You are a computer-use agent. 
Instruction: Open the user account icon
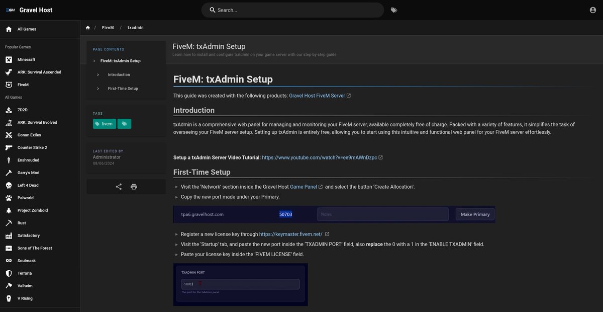coord(593,10)
